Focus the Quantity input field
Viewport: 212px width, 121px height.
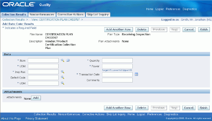pyautogui.click(x=117, y=60)
